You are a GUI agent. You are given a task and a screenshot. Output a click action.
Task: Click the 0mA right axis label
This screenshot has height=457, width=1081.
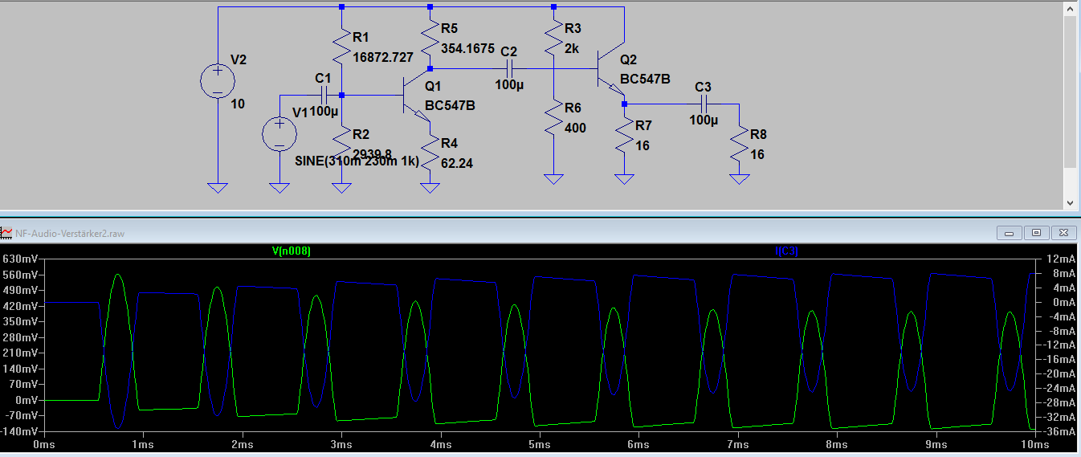click(1063, 302)
